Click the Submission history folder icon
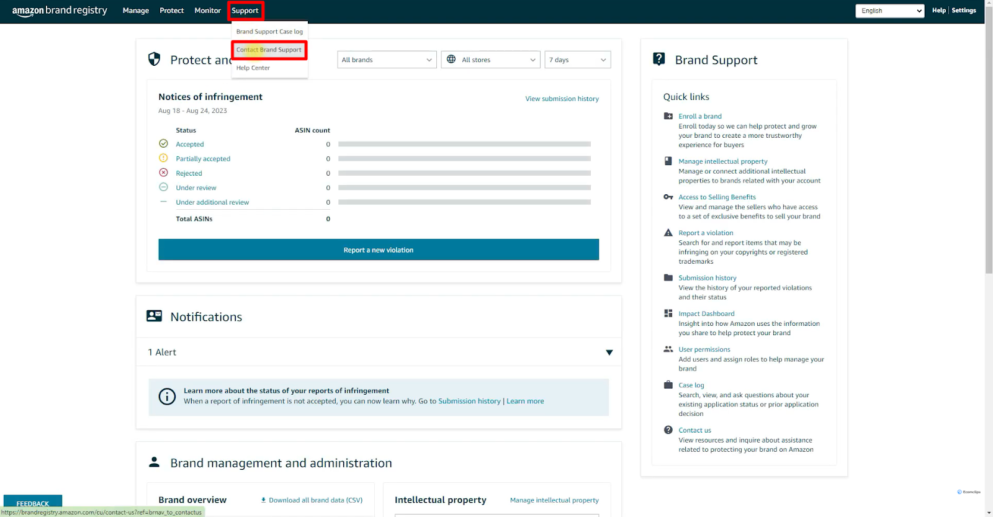The width and height of the screenshot is (993, 517). [668, 277]
